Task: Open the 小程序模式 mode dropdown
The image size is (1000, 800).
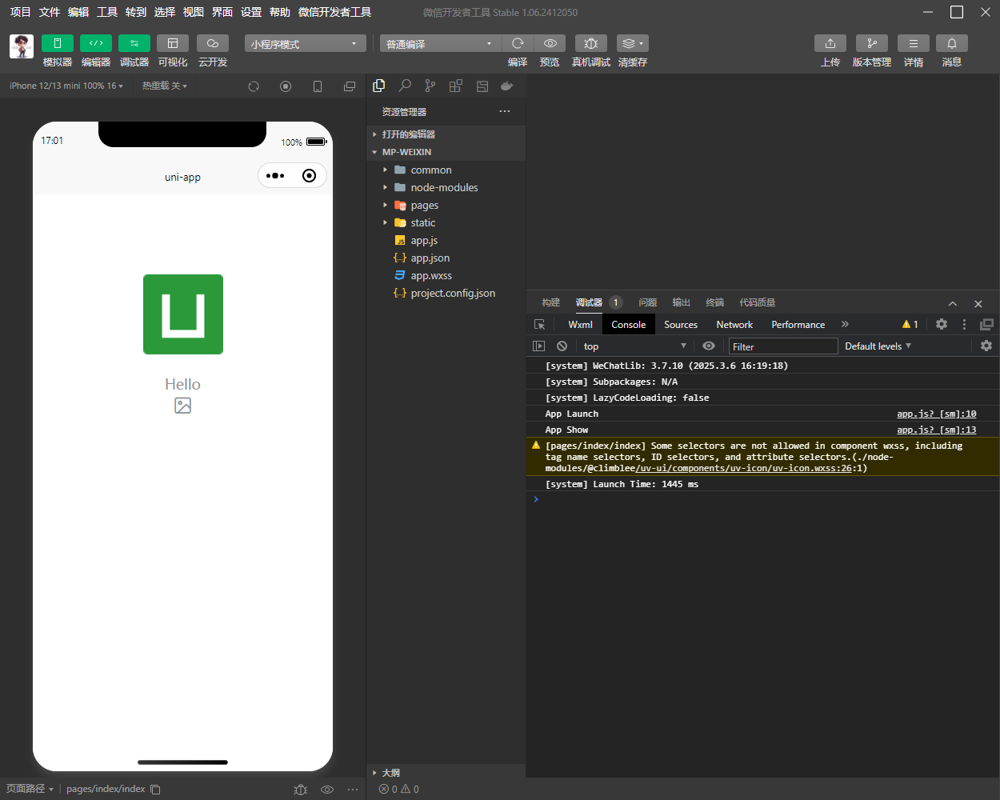Action: pyautogui.click(x=305, y=44)
